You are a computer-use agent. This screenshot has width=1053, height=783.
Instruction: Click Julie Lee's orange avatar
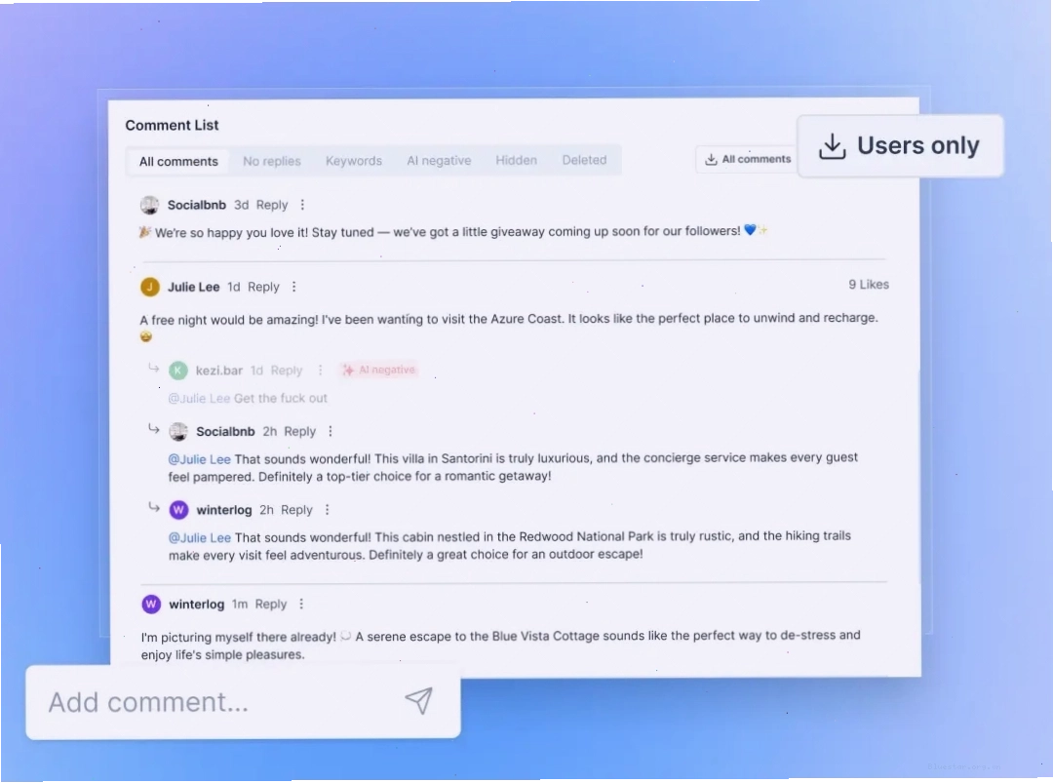(150, 287)
